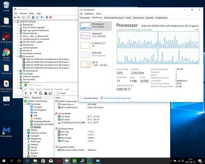
Task: Expand Hálózati kártyák category
Action: coord(18,33)
